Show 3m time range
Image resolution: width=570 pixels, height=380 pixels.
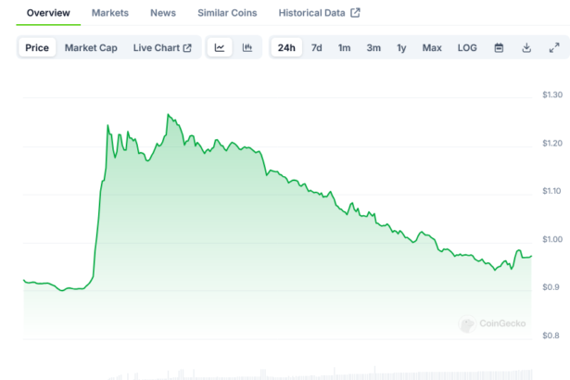[373, 47]
